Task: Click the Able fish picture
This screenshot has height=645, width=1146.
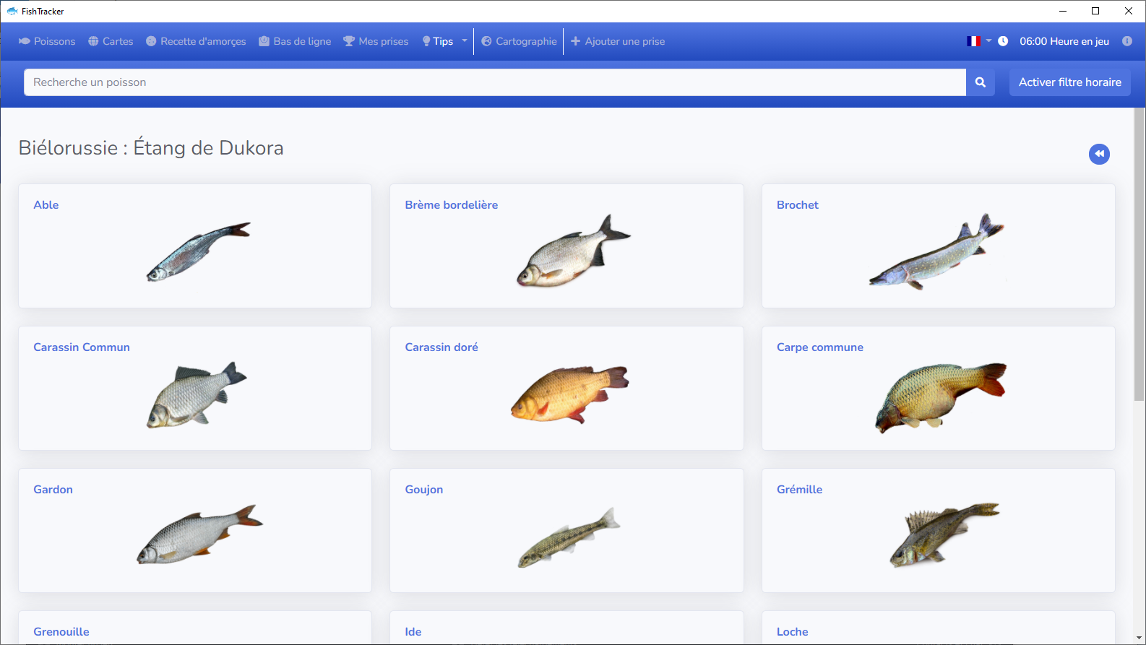Action: tap(199, 252)
